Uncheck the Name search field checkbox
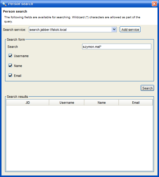 10,65
